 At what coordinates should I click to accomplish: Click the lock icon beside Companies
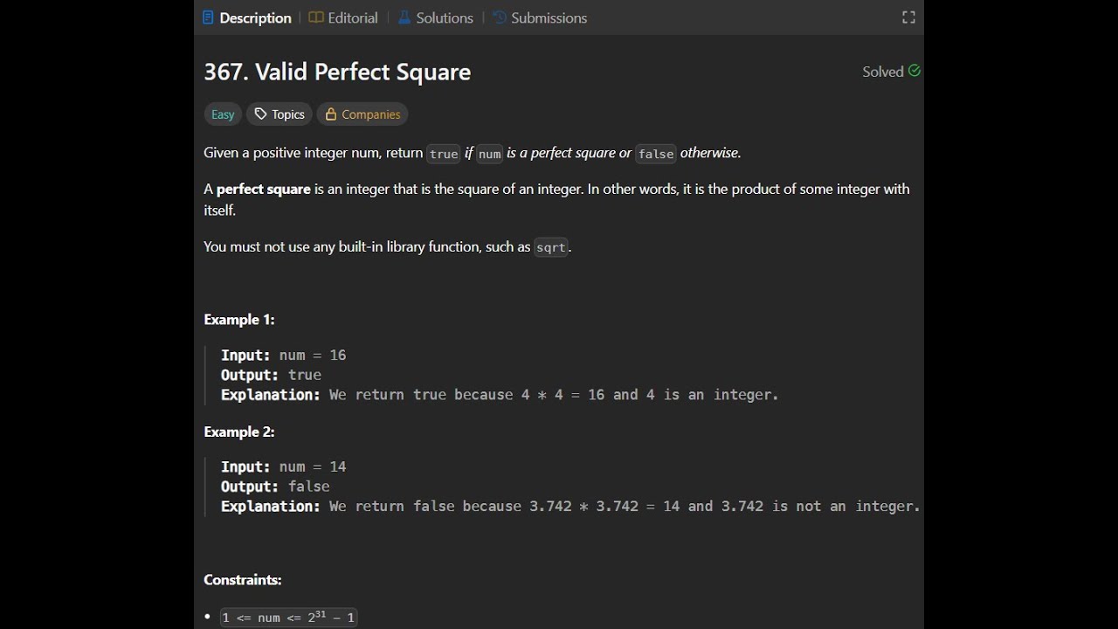[331, 114]
